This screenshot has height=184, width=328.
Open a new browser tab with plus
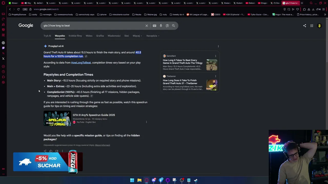pos(302,3)
